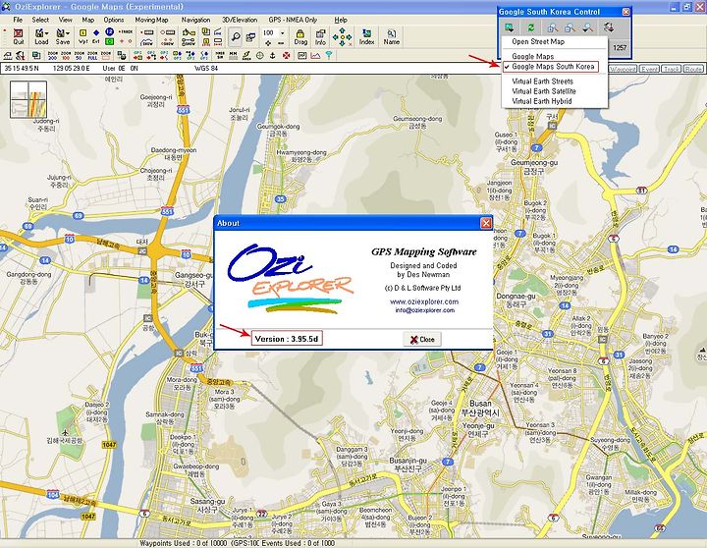The height and width of the screenshot is (548, 707).
Task: Click the Load toolbar button
Action: pyautogui.click(x=40, y=36)
